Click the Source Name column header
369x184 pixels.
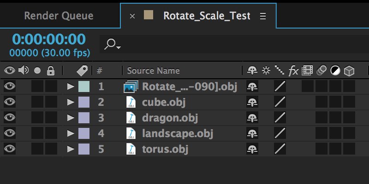click(153, 71)
